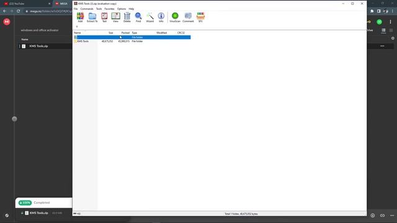Viewport: 397px width, 223px height.
Task: Switch MEGA to list view
Action: point(383,30)
